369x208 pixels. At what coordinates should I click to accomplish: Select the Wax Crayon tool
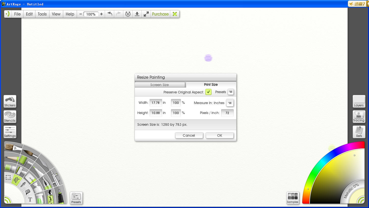click(10, 168)
